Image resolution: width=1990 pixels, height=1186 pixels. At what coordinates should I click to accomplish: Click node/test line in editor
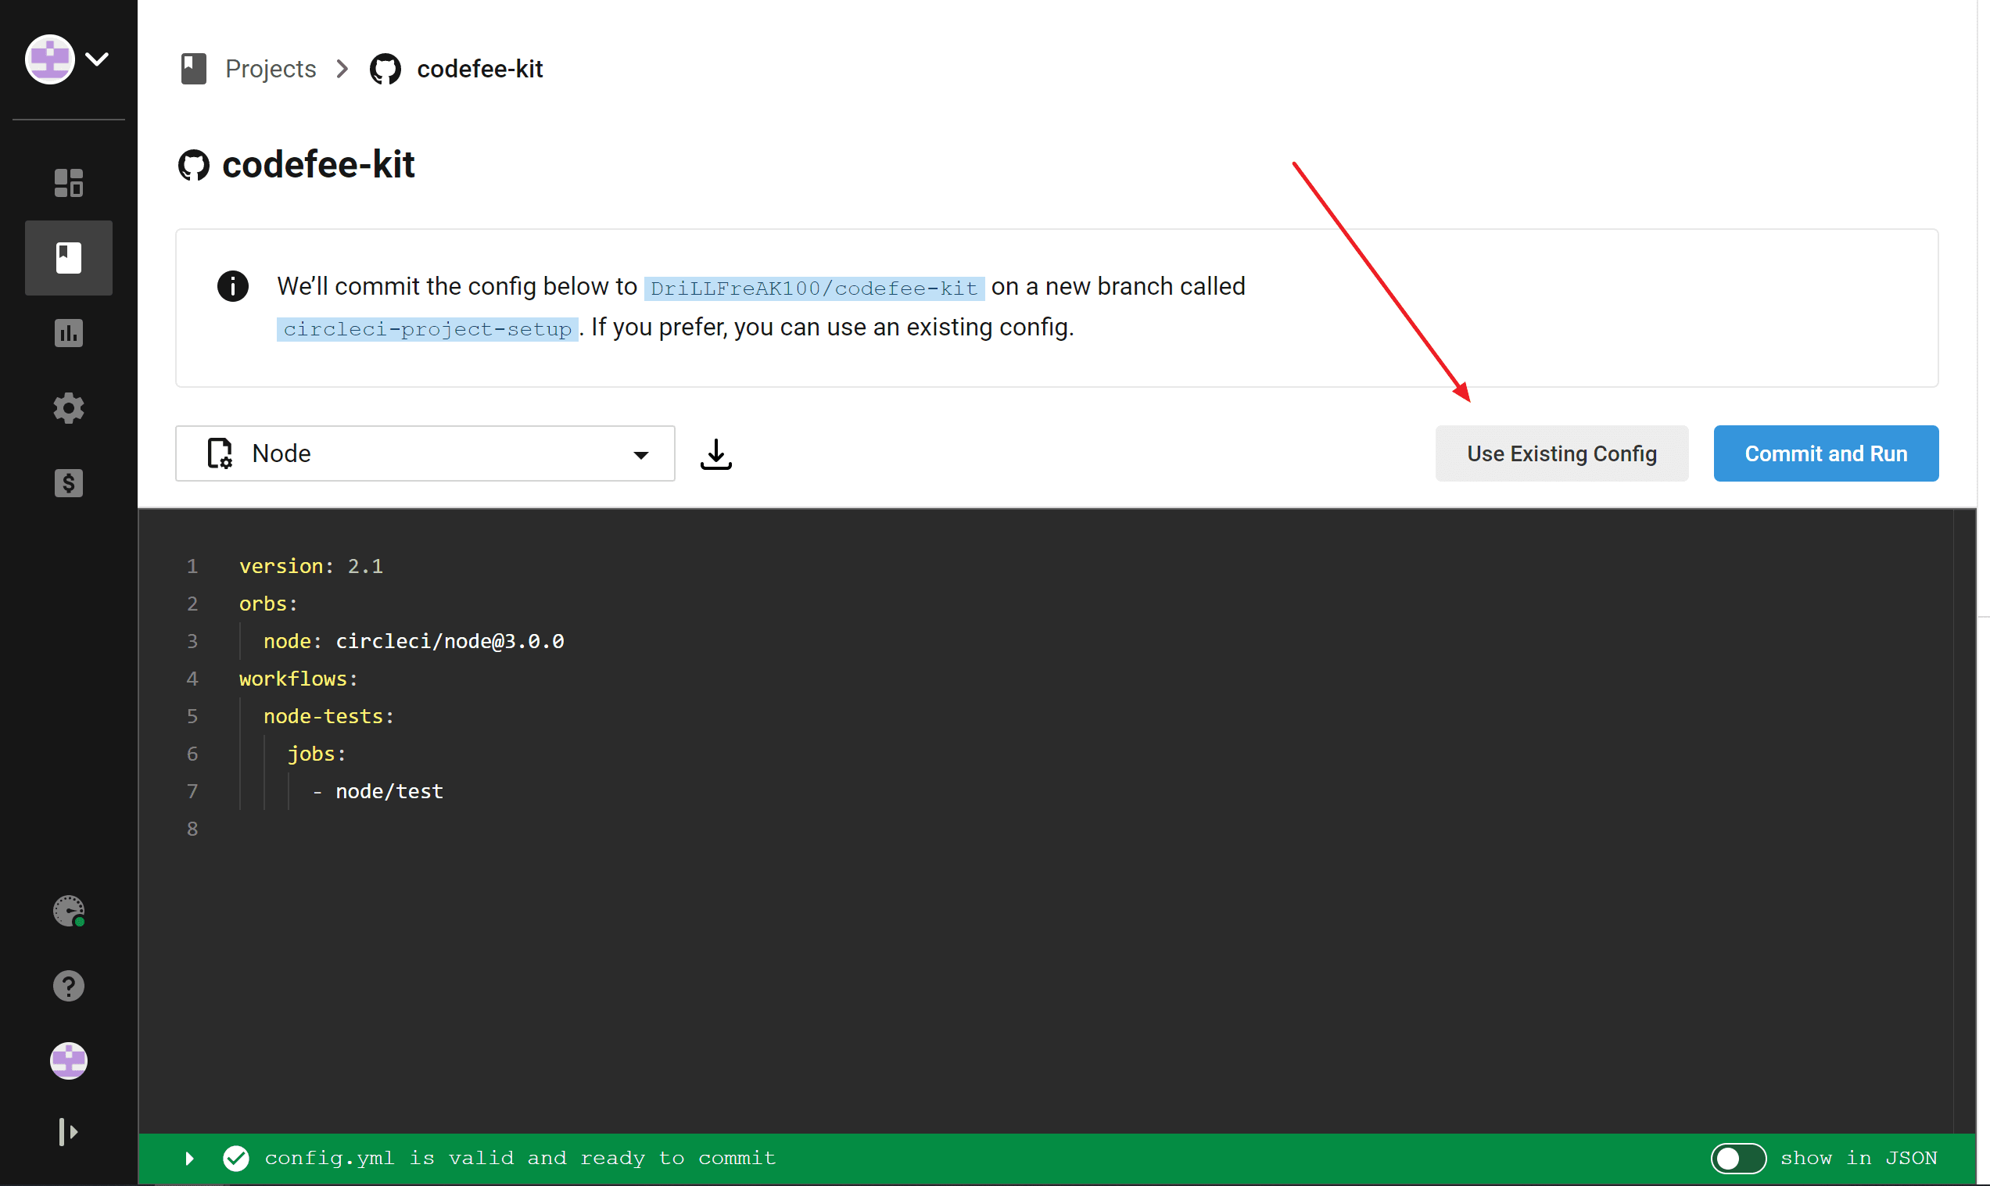coord(389,791)
